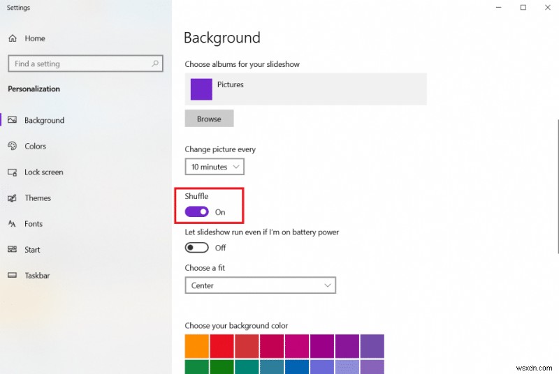Expand the Center fit dropdown
The height and width of the screenshot is (374, 559).
point(260,285)
